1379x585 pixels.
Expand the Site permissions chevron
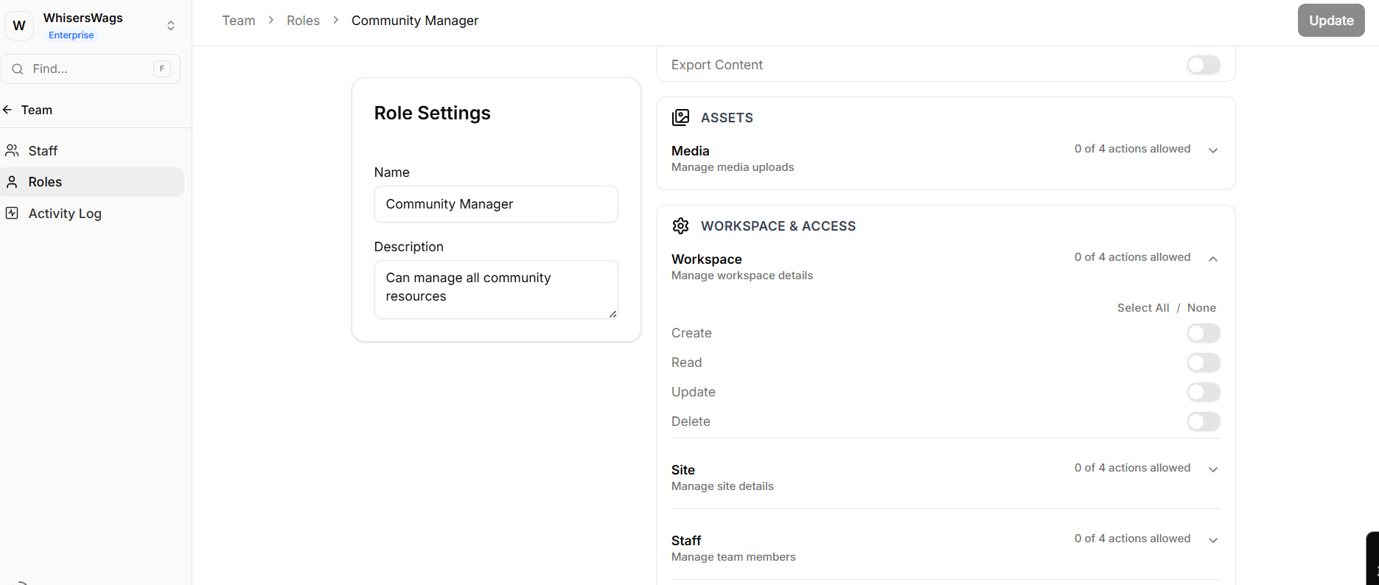tap(1212, 469)
